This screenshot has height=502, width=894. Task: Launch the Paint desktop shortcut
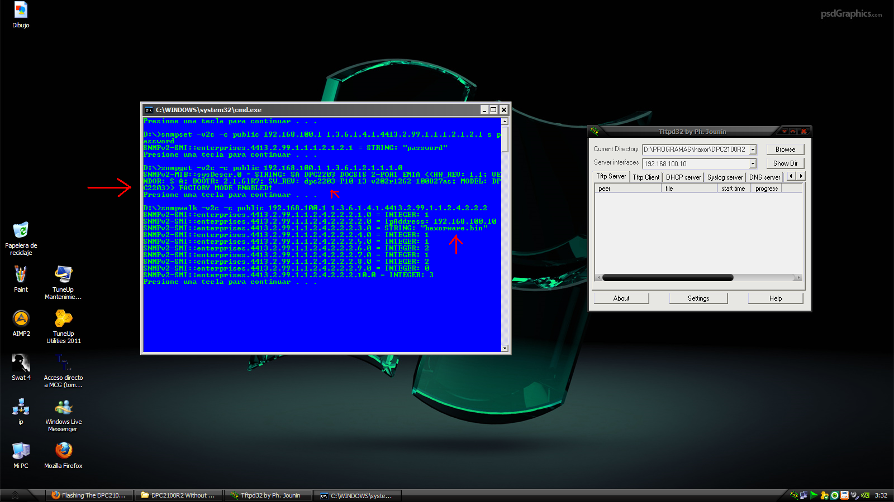[21, 275]
